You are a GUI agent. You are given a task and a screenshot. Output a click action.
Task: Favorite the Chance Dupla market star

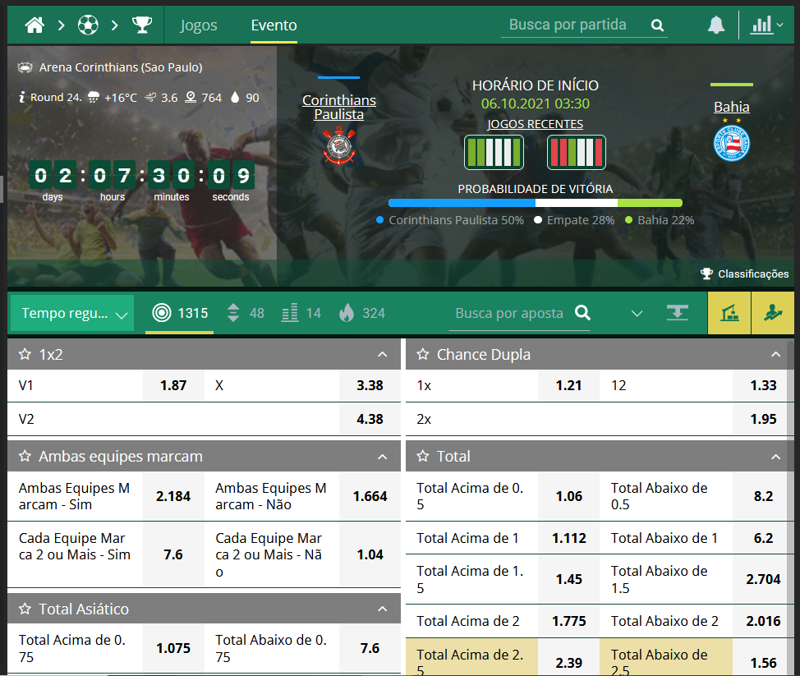tap(423, 354)
